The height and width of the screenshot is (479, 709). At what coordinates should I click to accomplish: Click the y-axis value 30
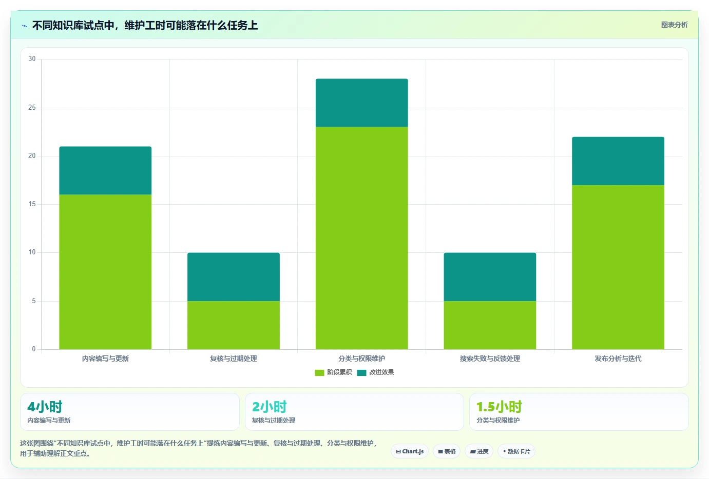coord(32,59)
